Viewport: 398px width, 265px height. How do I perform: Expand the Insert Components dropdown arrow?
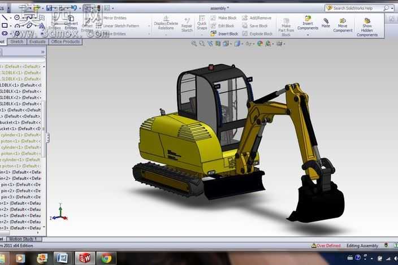click(x=308, y=34)
